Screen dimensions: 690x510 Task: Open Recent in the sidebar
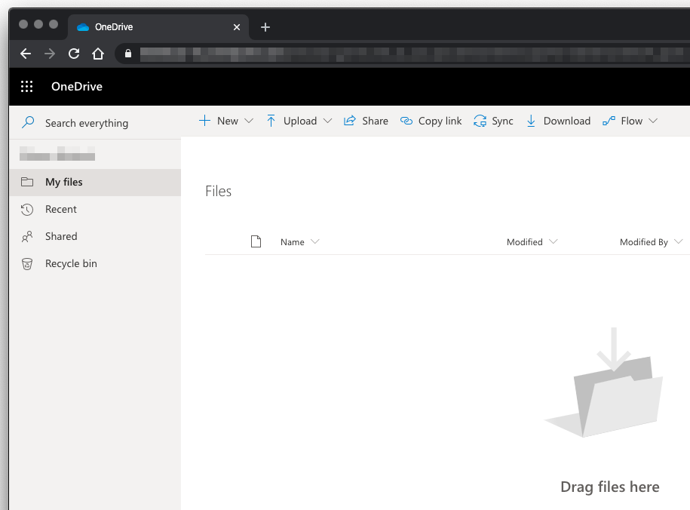(95, 209)
